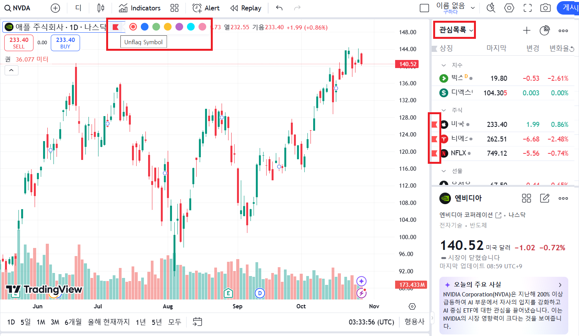The height and width of the screenshot is (336, 579).
Task: Click the dividend D marker
Action: point(260,293)
